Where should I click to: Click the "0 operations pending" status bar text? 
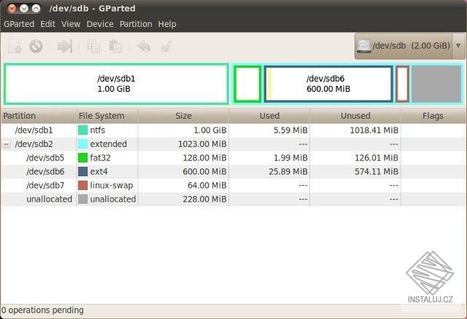(x=42, y=310)
